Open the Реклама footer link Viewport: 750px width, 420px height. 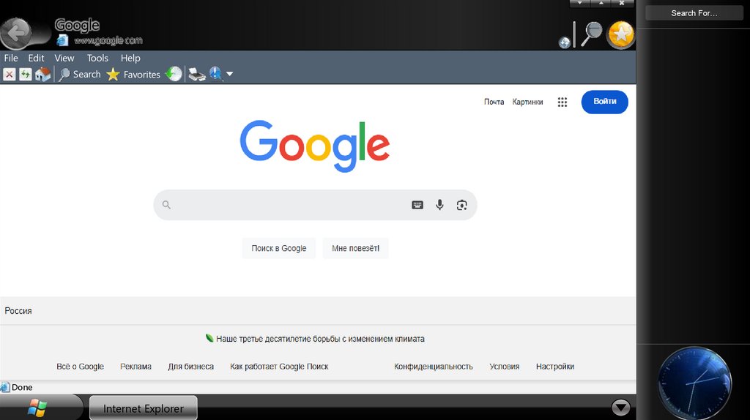click(135, 367)
